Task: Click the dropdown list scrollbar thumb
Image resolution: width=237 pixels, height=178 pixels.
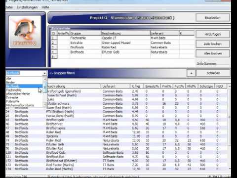Action: point(45,87)
